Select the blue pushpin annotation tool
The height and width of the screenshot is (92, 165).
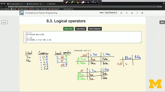(x=93, y=2)
